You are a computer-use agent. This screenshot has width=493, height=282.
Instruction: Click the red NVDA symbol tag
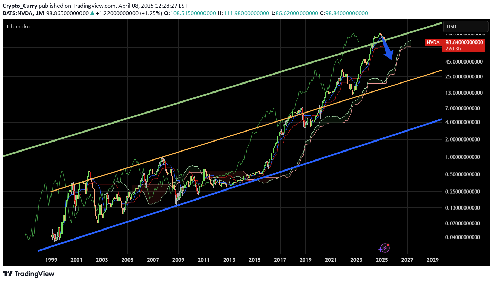pos(433,42)
